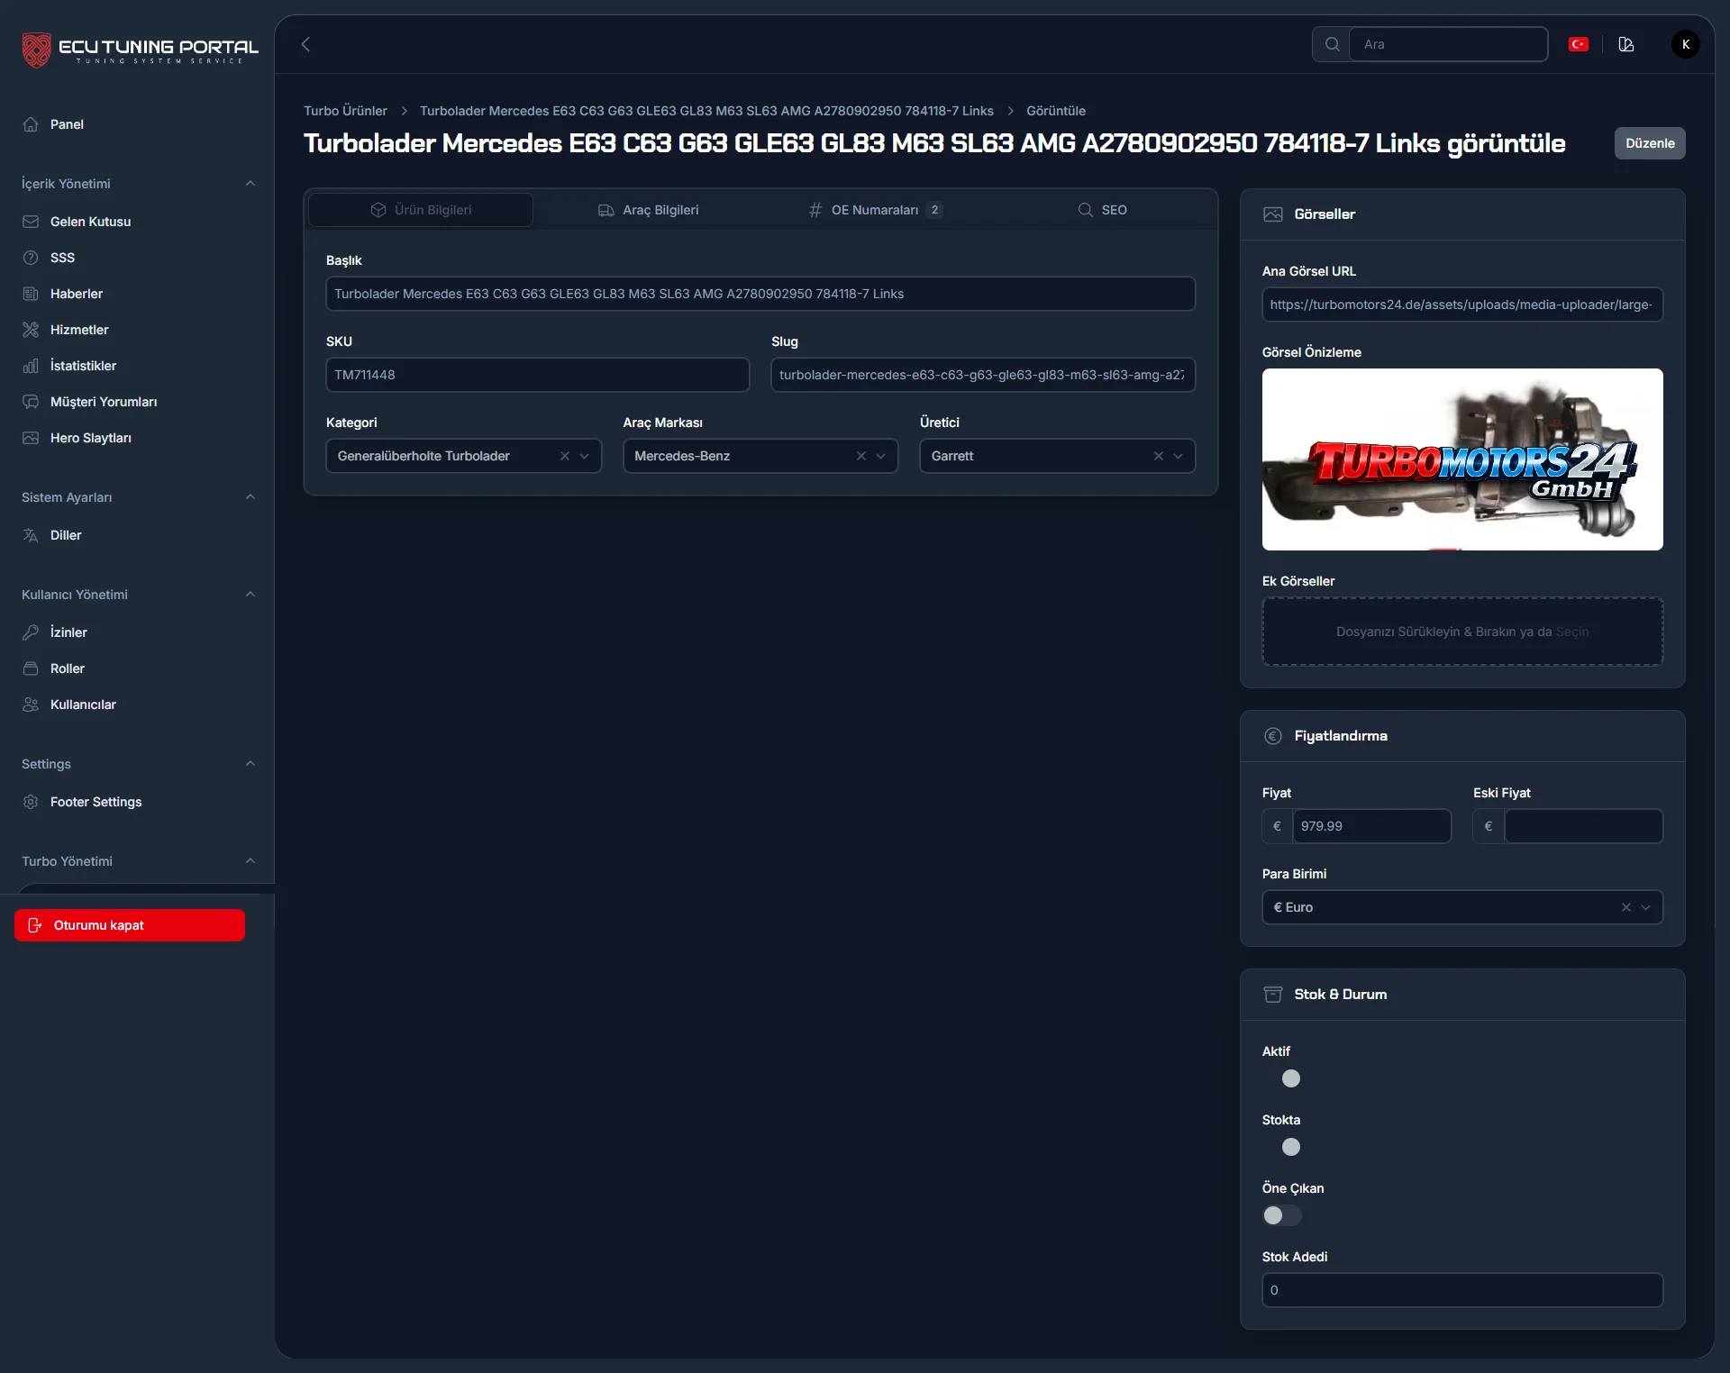Click the Stok Adedi input field
Screen dimensions: 1730x1373
click(1461, 1290)
